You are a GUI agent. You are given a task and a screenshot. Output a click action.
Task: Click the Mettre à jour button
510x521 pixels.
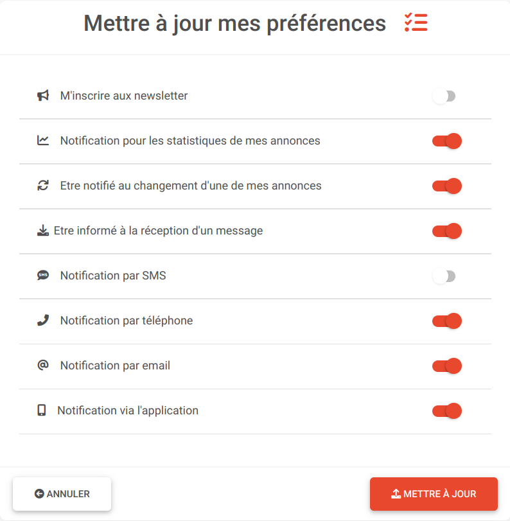pos(434,494)
